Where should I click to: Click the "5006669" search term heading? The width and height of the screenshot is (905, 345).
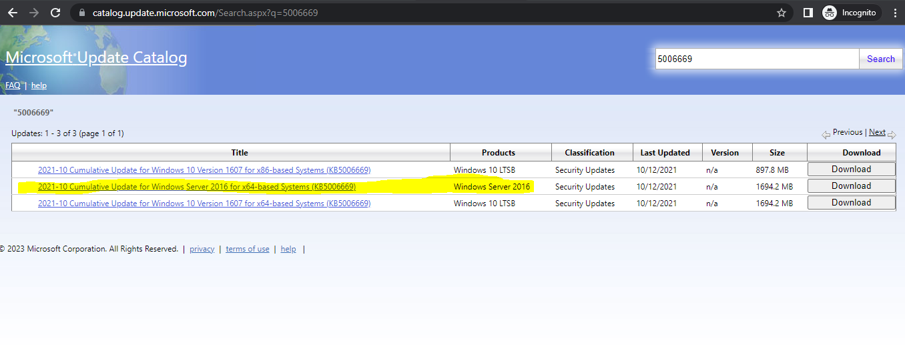coord(33,112)
